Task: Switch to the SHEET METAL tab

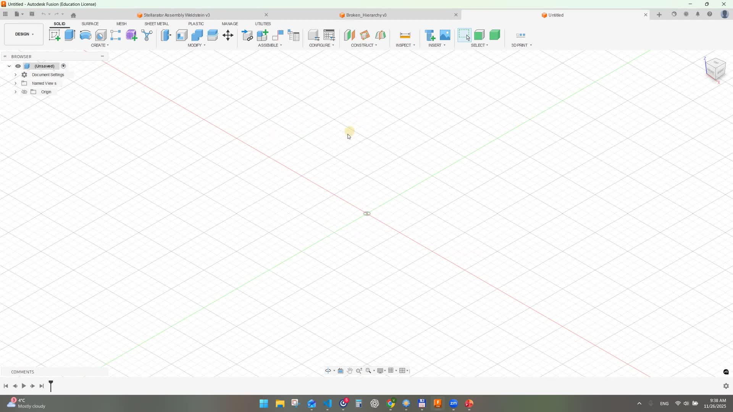Action: click(x=157, y=24)
